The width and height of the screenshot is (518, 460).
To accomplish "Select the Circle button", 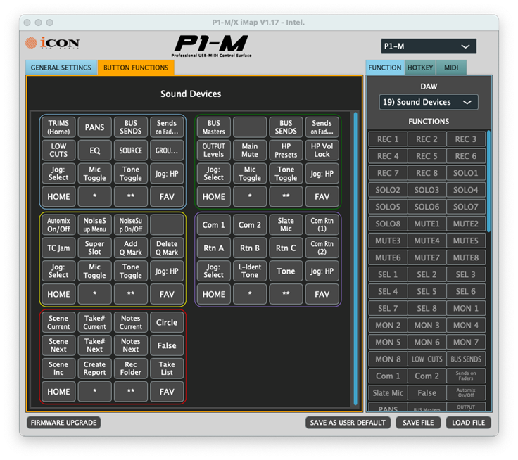I will click(x=167, y=322).
